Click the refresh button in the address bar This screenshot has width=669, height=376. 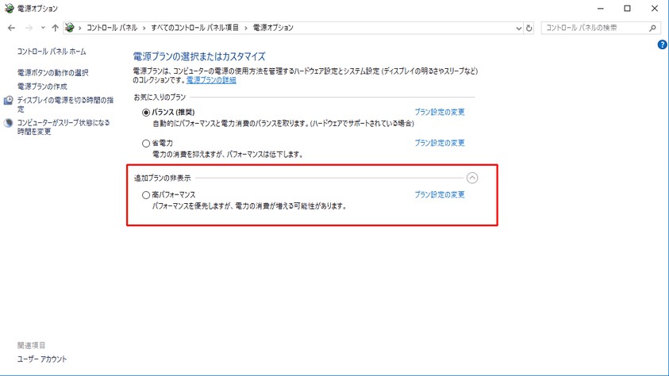[x=529, y=28]
